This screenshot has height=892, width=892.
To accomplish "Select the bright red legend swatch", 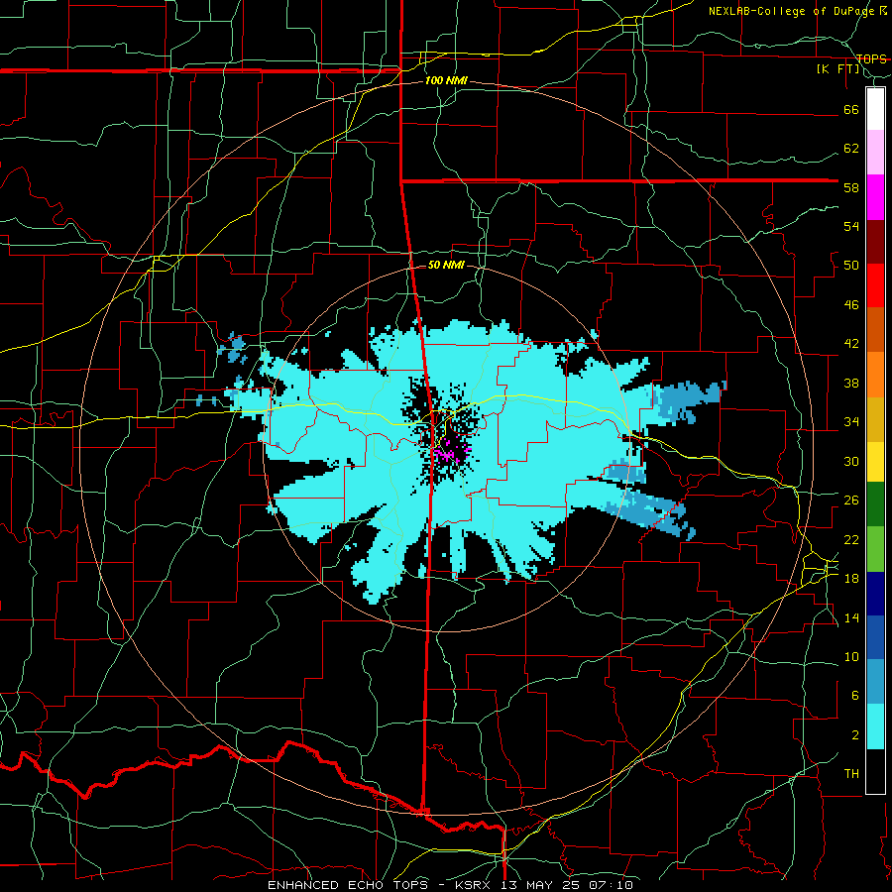I will click(x=875, y=285).
